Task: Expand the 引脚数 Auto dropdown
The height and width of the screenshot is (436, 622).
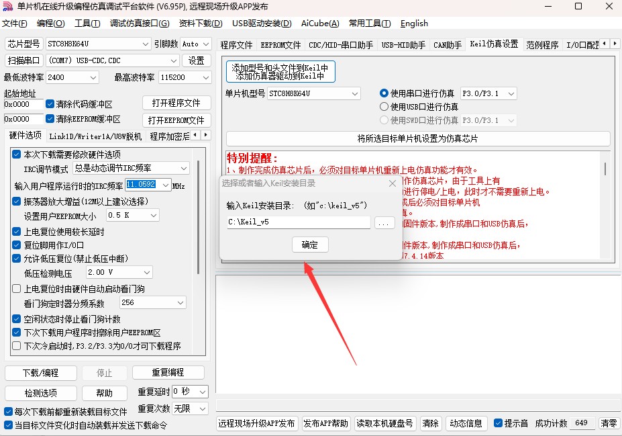Action: pos(205,44)
